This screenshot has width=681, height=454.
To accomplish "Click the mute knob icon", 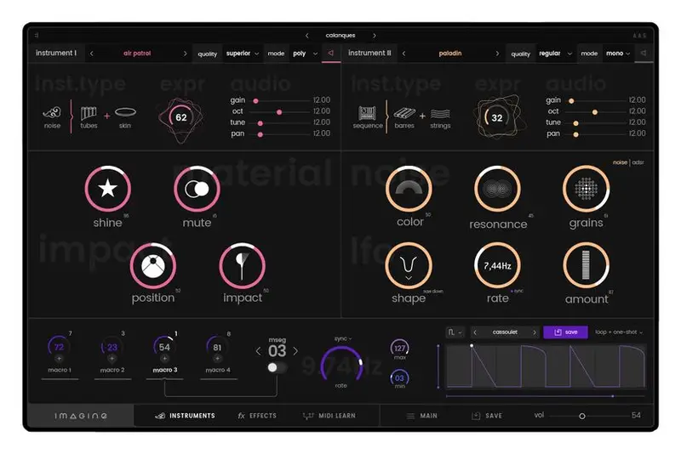I will click(197, 189).
